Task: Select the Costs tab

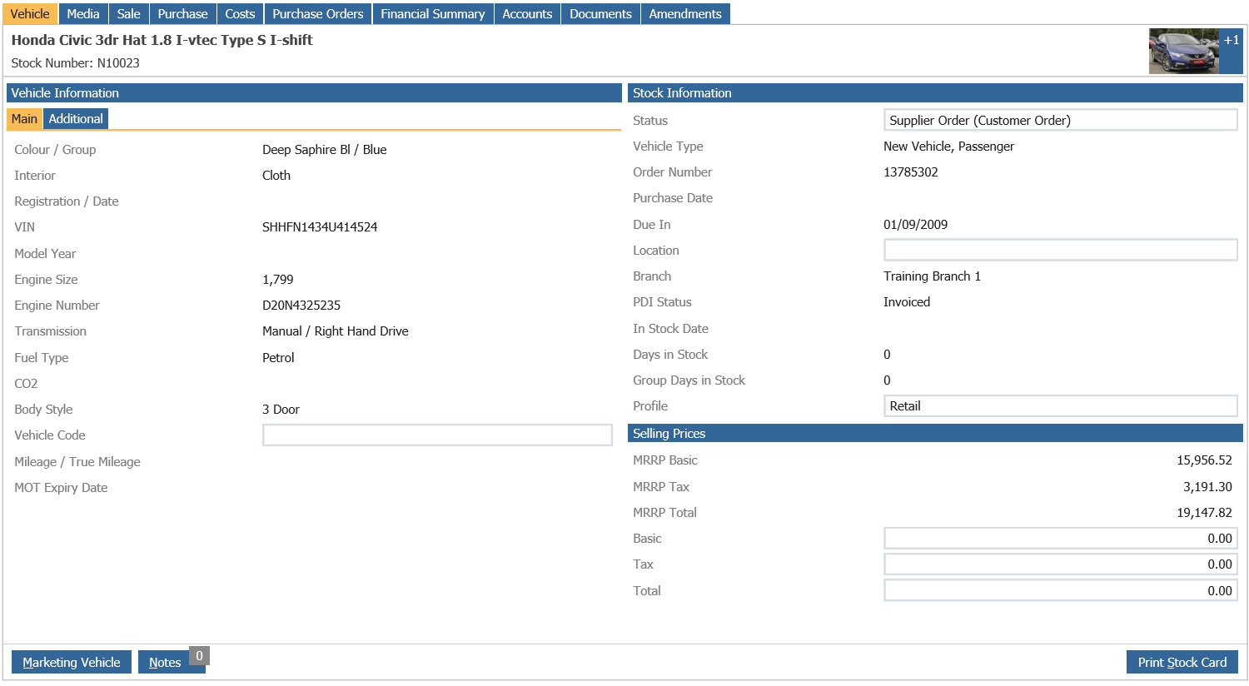Action: coord(240,13)
